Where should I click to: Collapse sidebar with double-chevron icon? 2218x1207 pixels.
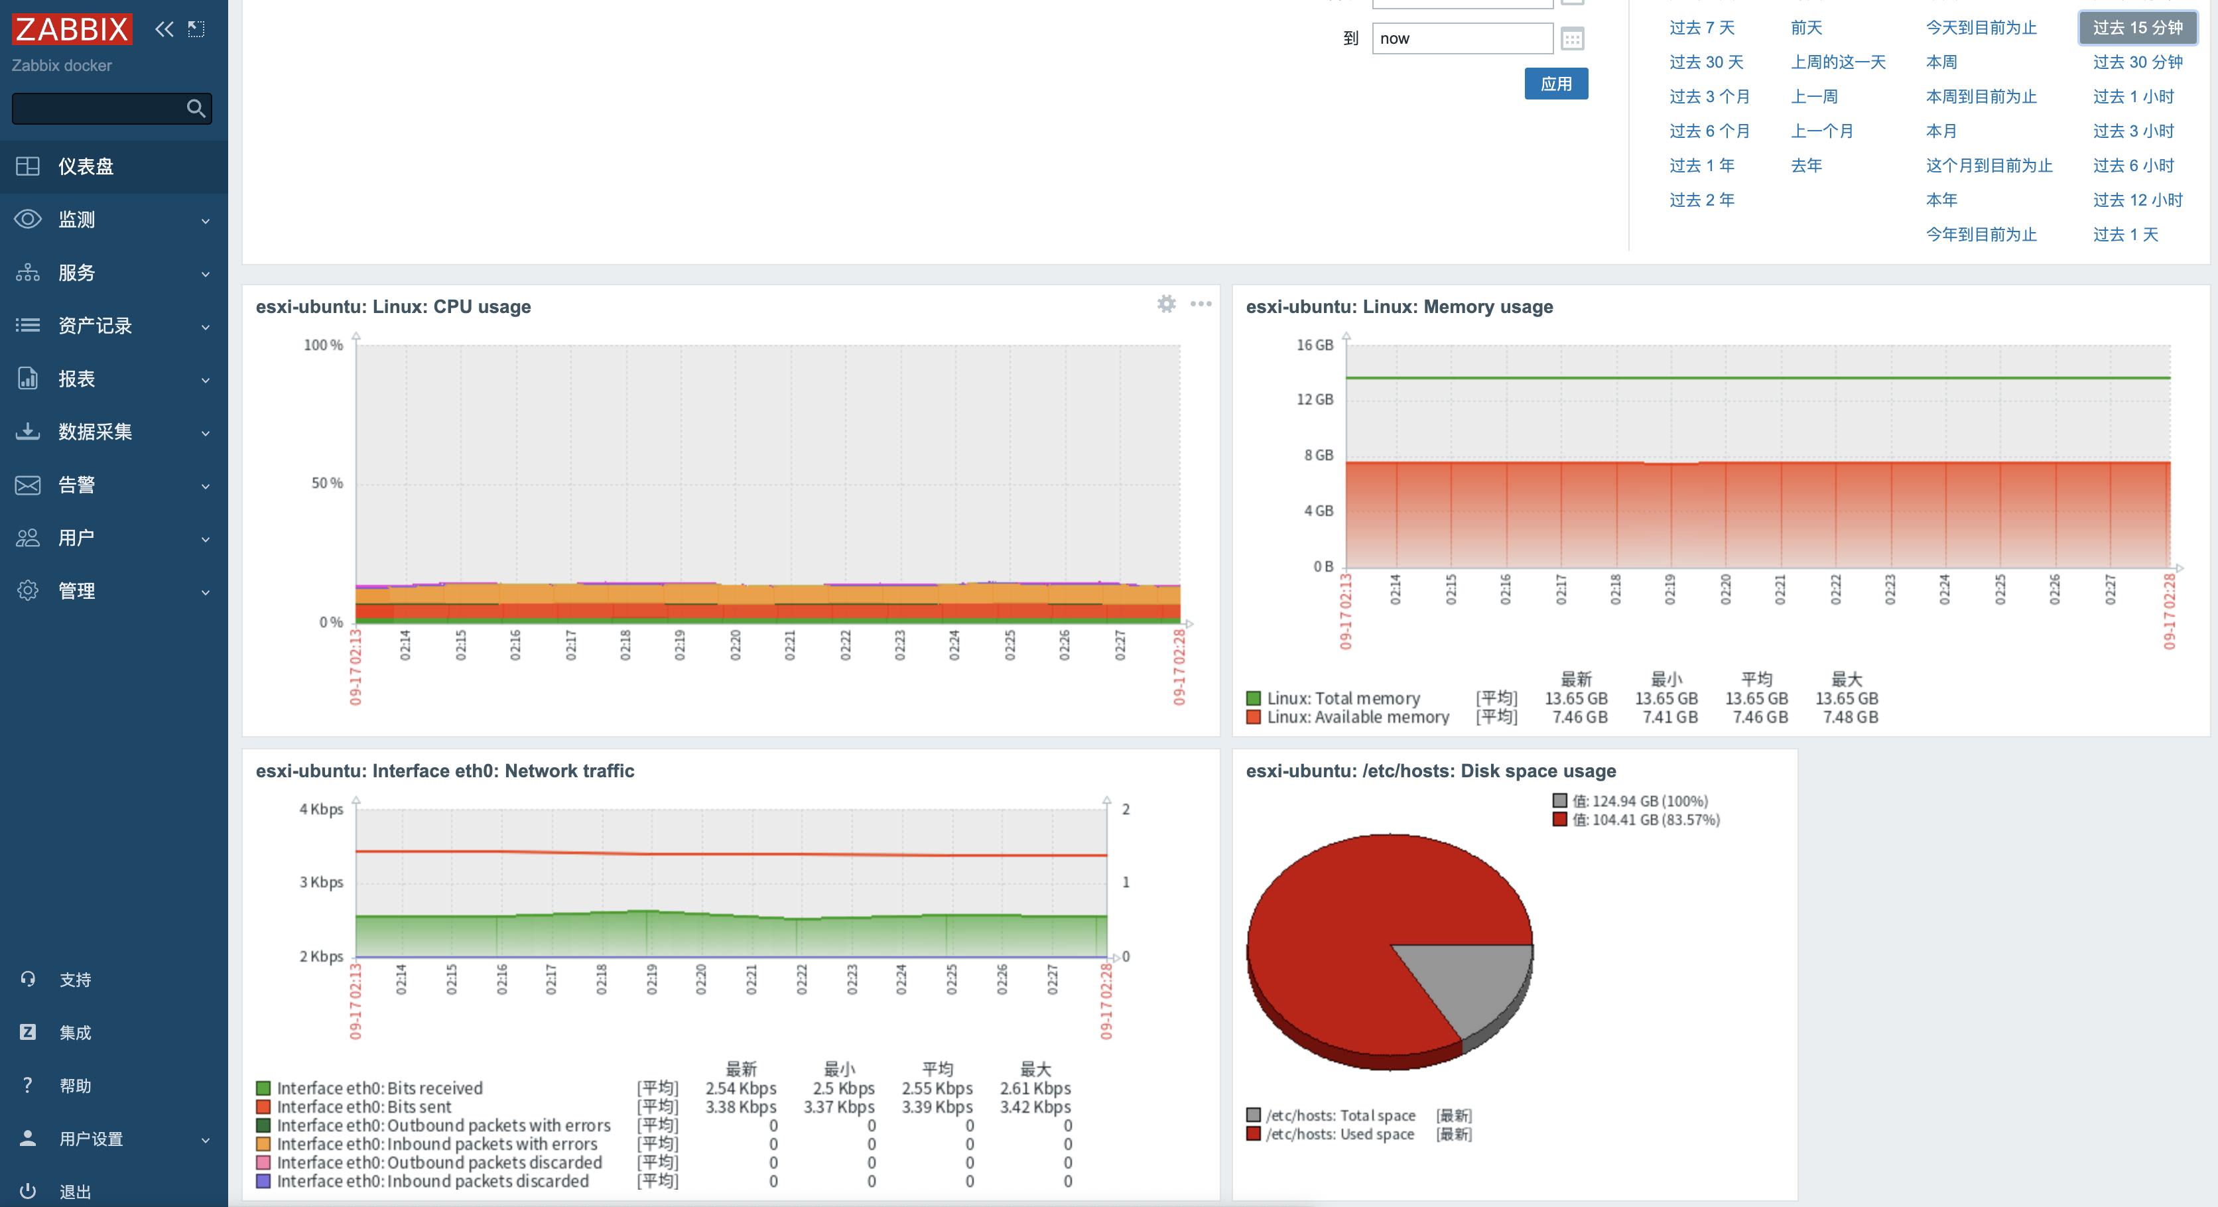point(164,29)
